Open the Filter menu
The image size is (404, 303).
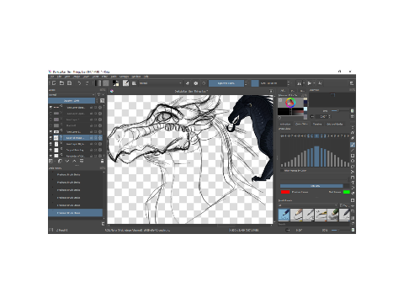104,77
